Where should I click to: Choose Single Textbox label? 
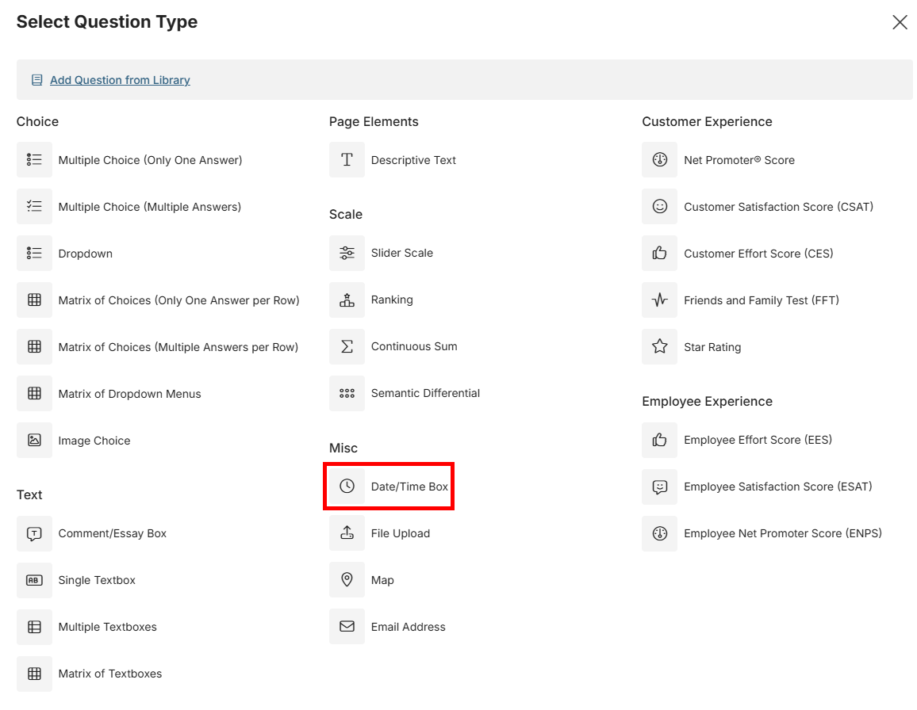click(x=97, y=580)
